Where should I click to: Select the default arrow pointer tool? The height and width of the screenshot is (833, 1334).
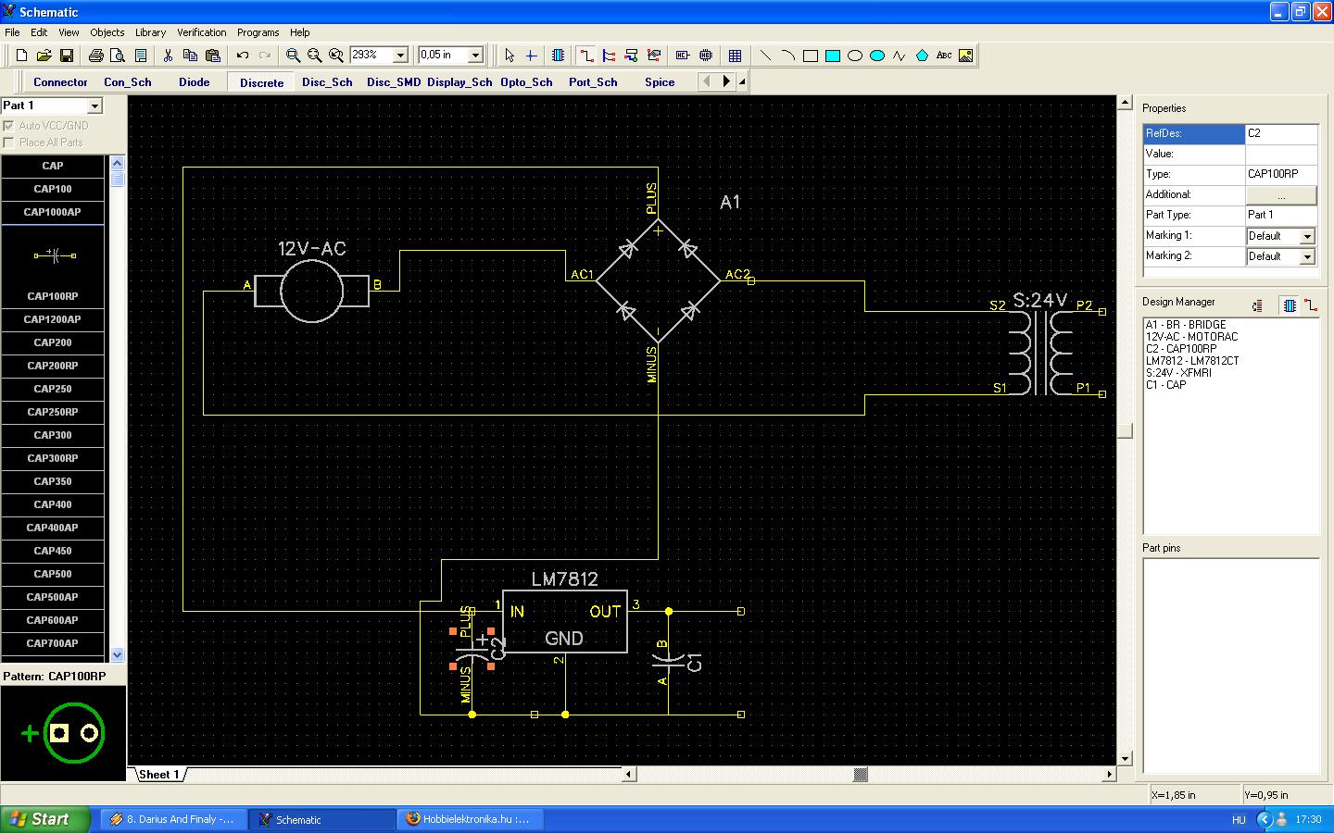[x=509, y=56]
